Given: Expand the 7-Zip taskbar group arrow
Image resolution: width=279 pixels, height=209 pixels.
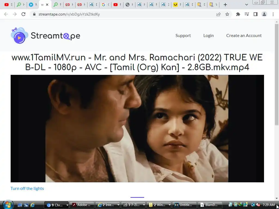Looking at the screenshot, I should pyautogui.click(x=144, y=205).
